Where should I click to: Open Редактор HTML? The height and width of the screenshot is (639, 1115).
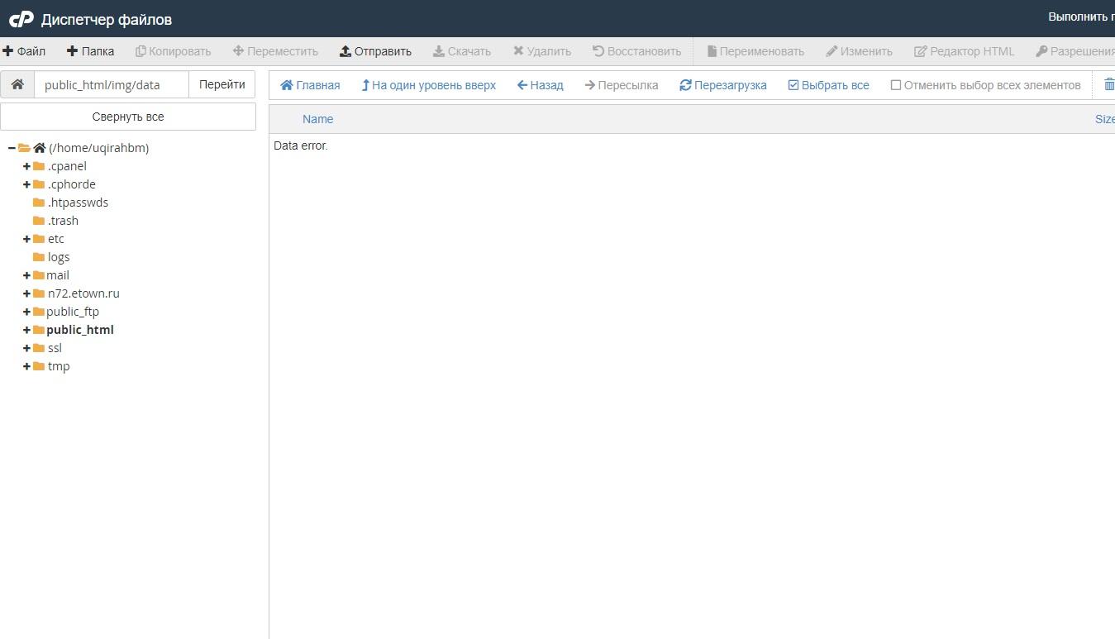point(965,51)
